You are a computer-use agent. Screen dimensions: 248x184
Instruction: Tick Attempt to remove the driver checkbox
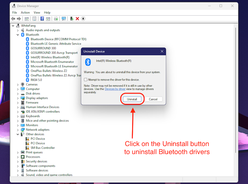86,79
